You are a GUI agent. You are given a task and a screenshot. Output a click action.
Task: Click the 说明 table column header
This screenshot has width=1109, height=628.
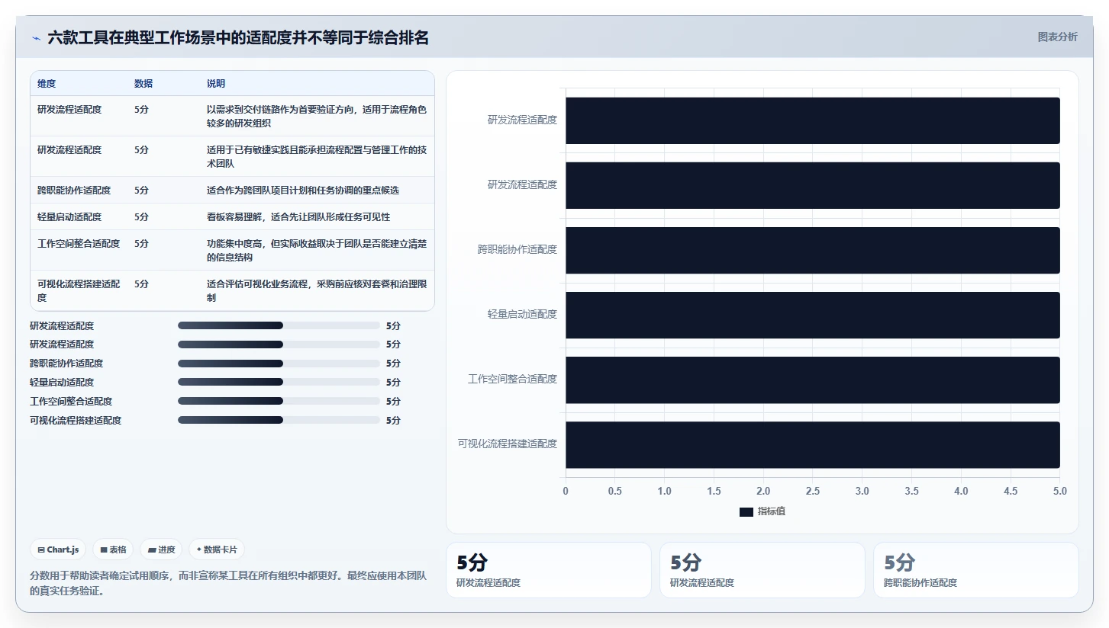point(216,84)
